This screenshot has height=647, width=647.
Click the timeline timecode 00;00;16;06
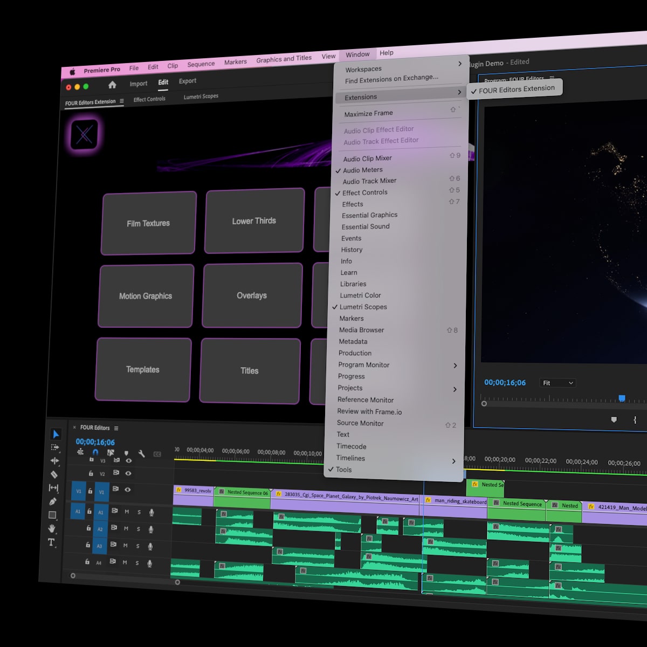[95, 442]
